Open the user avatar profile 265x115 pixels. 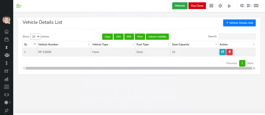tap(6, 20)
